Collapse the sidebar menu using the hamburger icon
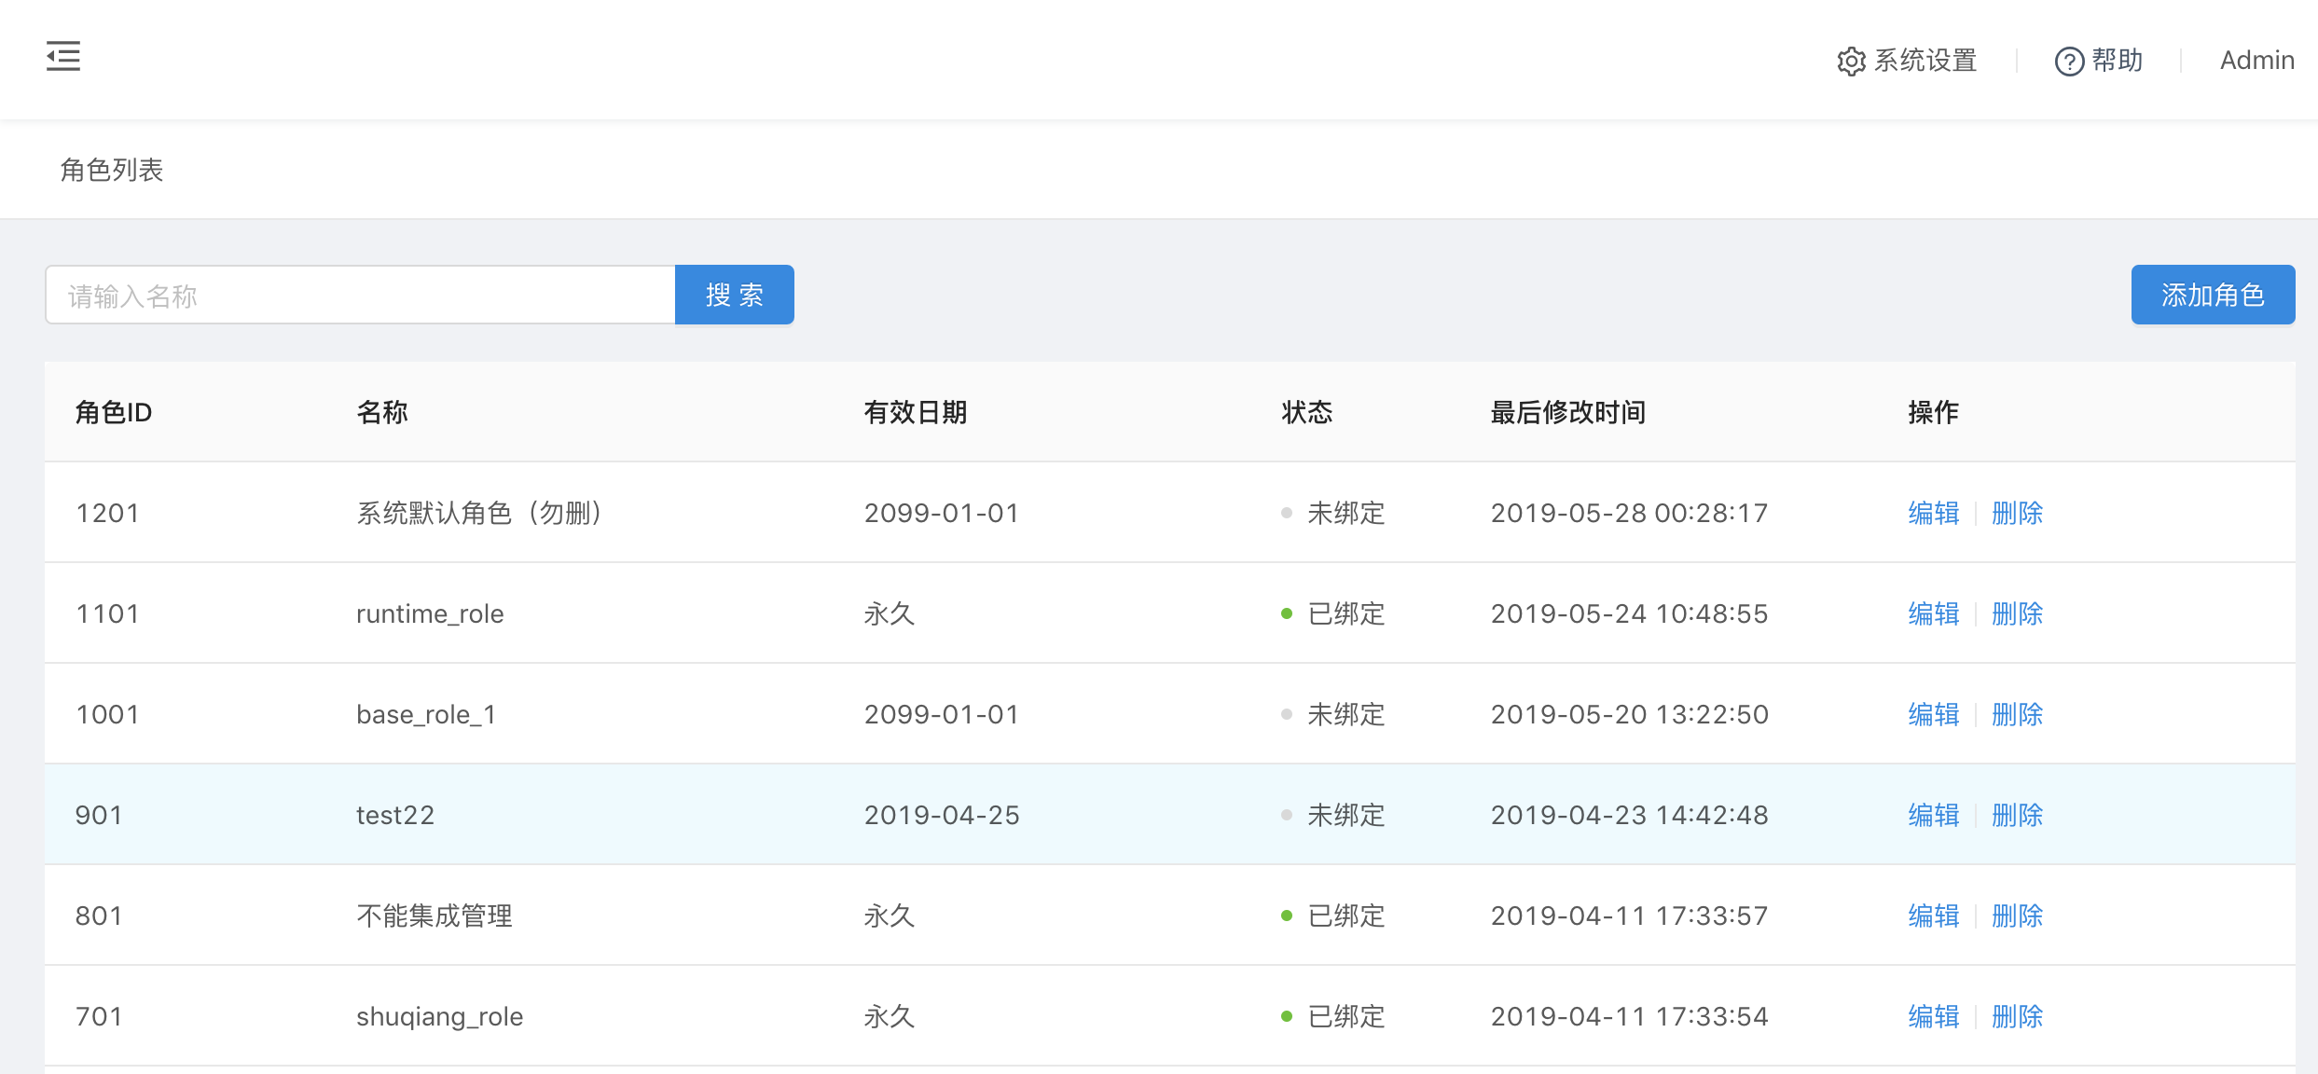The height and width of the screenshot is (1074, 2318). 63,57
